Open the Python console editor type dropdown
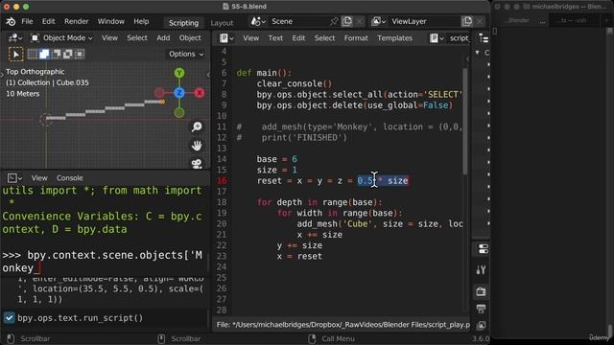 pos(15,178)
